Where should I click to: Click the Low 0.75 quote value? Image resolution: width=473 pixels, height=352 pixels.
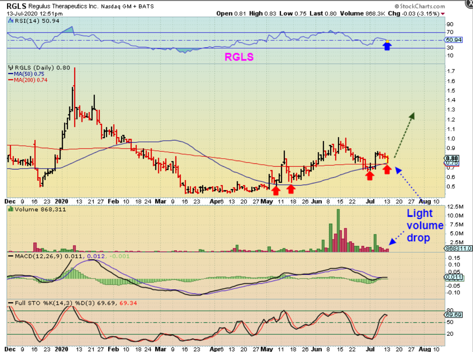coord(293,14)
